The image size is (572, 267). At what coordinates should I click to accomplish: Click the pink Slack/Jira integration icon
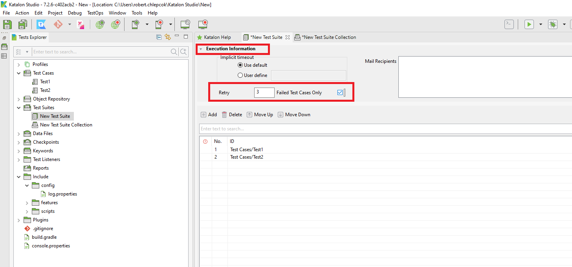81,24
